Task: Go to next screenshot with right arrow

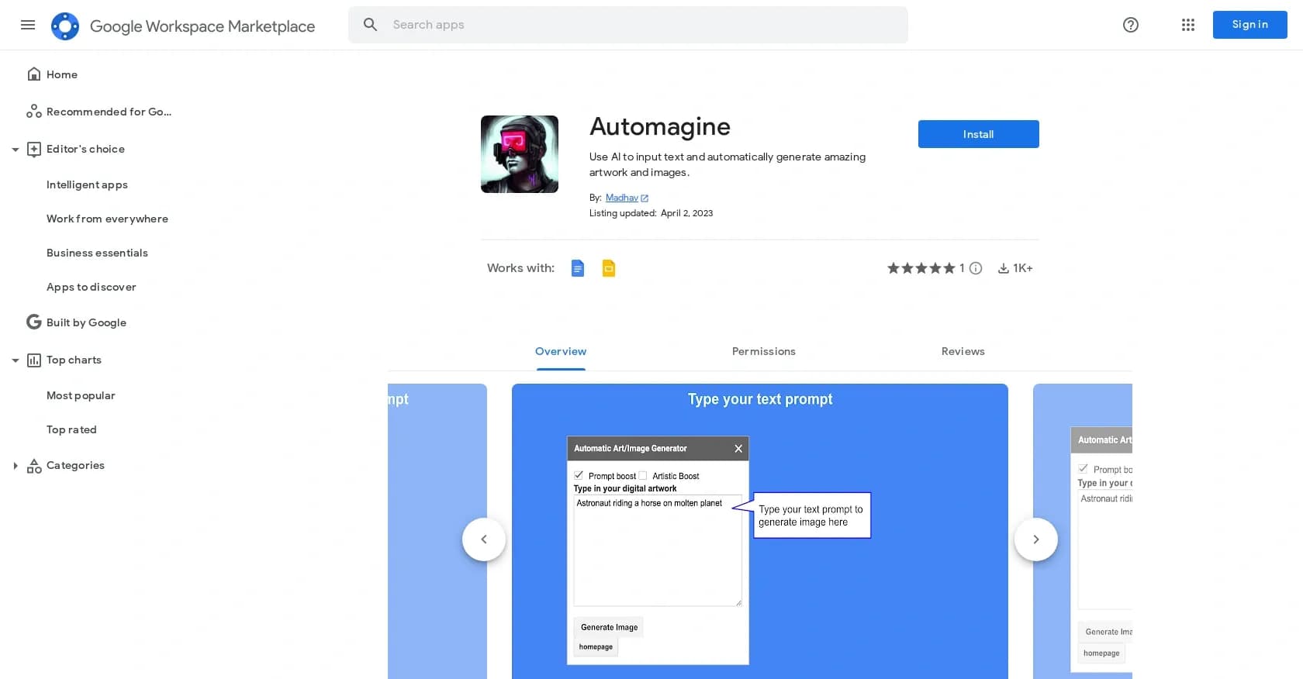Action: click(x=1036, y=539)
